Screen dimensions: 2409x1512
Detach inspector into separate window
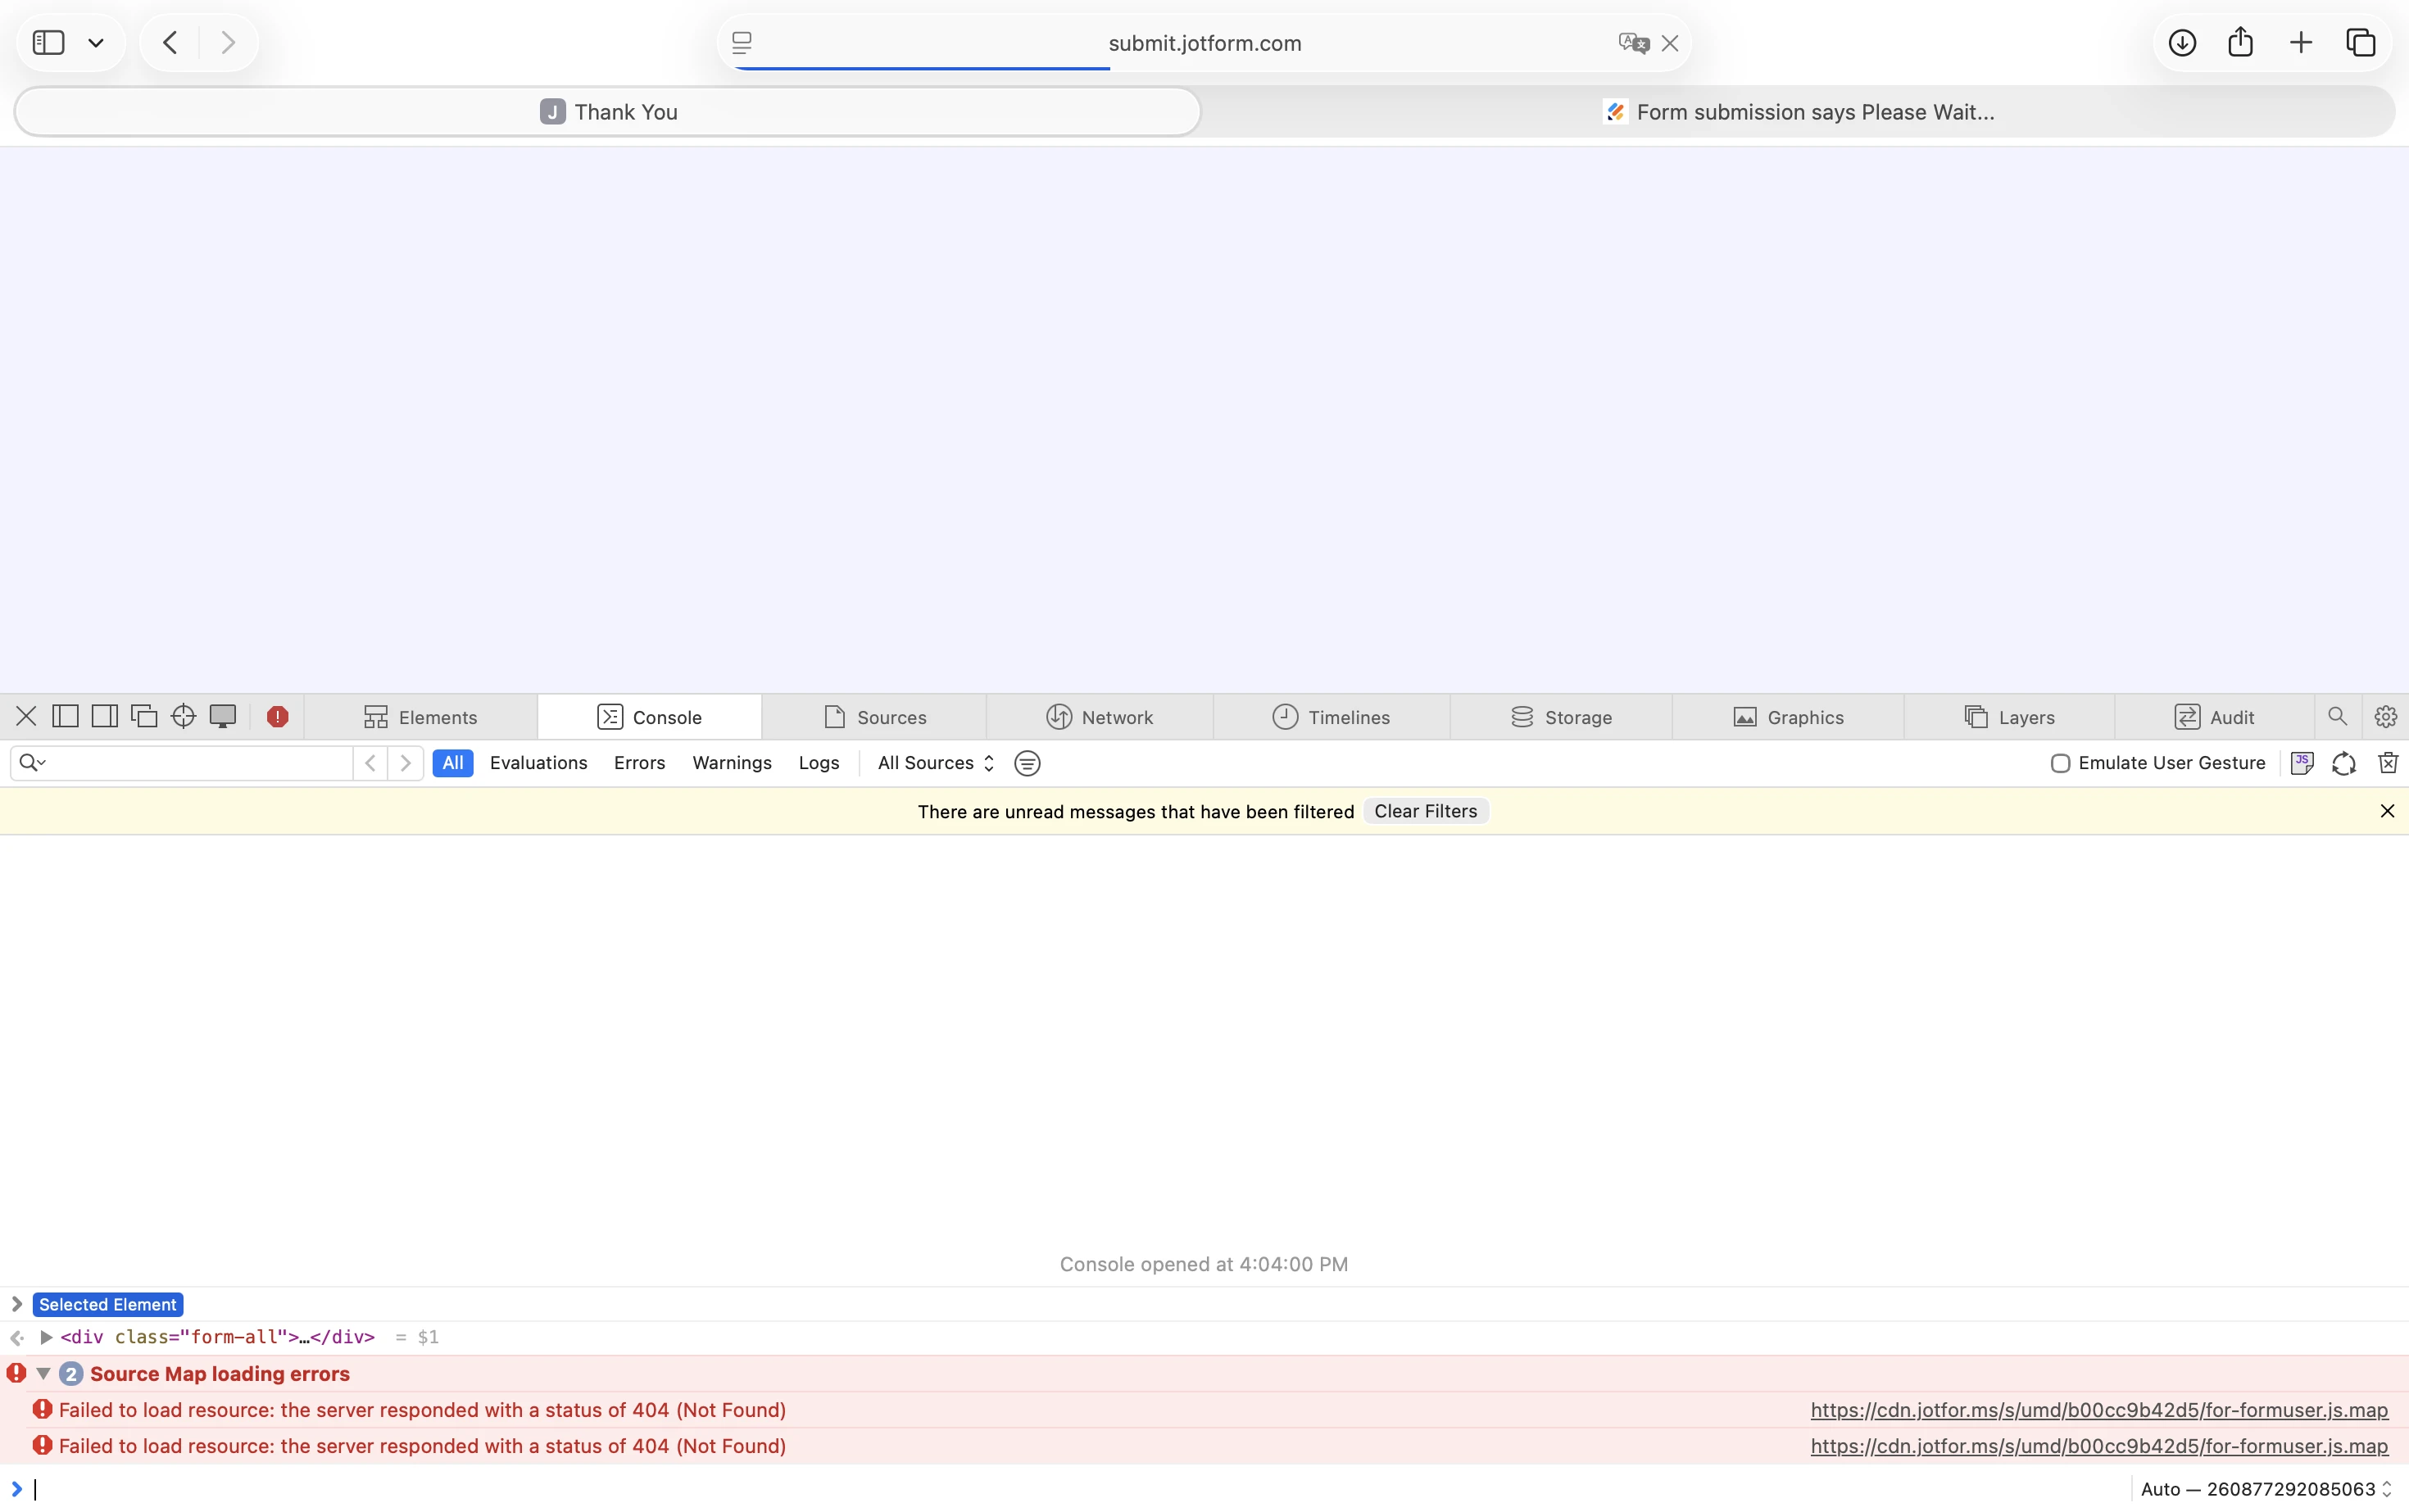tap(144, 717)
